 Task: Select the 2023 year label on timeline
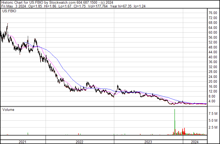tap(148, 142)
